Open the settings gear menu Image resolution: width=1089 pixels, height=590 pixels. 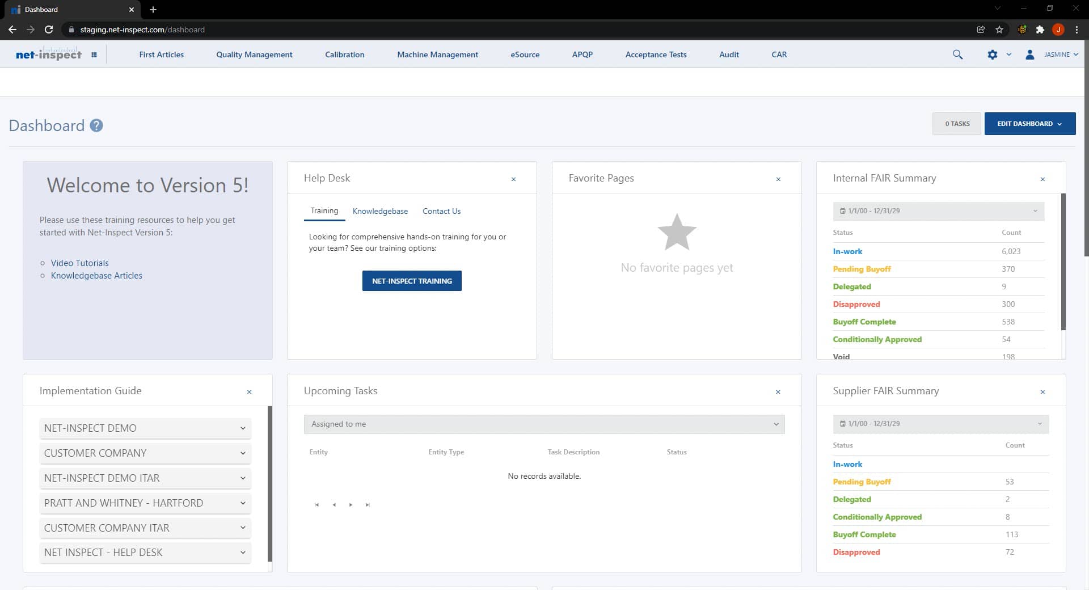993,54
